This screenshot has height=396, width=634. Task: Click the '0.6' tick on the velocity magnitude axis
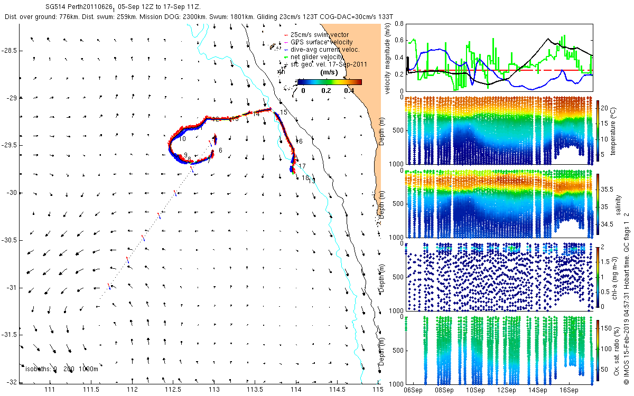tap(399, 41)
